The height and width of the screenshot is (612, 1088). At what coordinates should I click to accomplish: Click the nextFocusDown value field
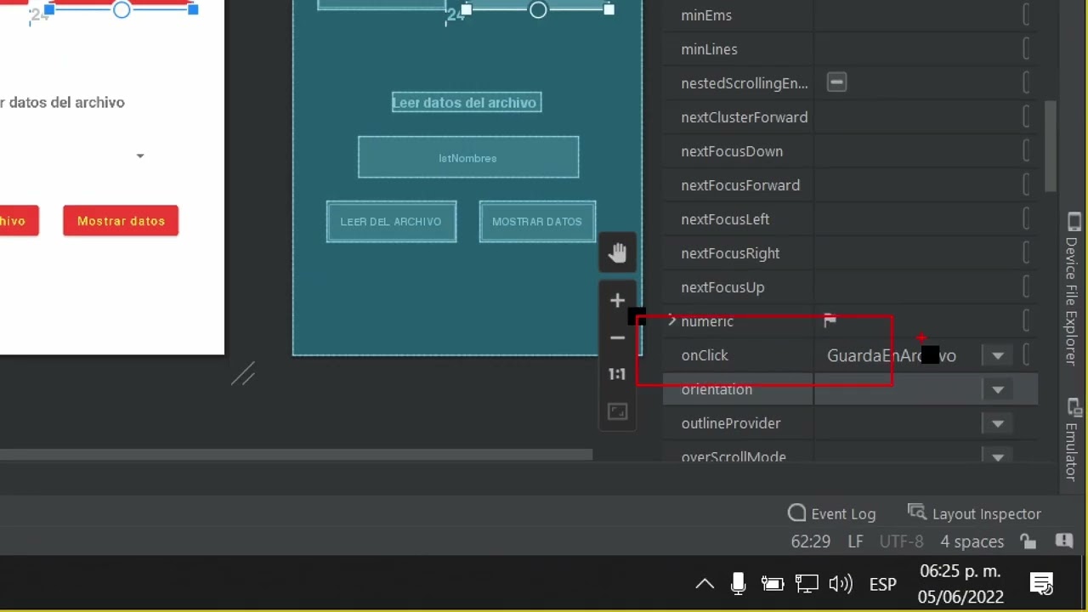pyautogui.click(x=916, y=151)
